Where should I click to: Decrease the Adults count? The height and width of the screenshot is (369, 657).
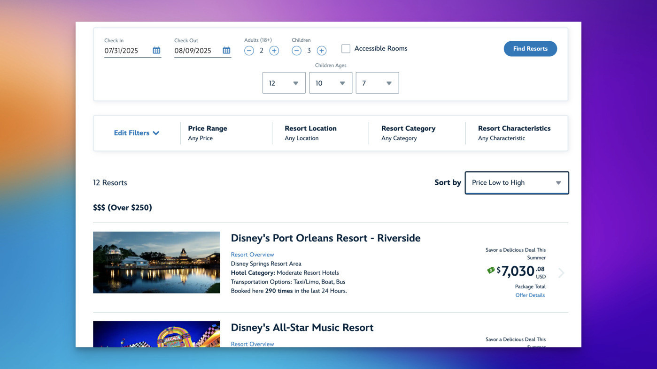pyautogui.click(x=249, y=51)
